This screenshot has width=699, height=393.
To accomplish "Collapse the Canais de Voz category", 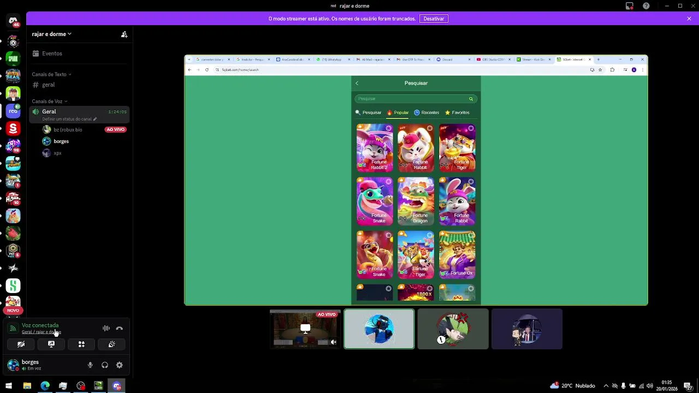I will point(49,102).
